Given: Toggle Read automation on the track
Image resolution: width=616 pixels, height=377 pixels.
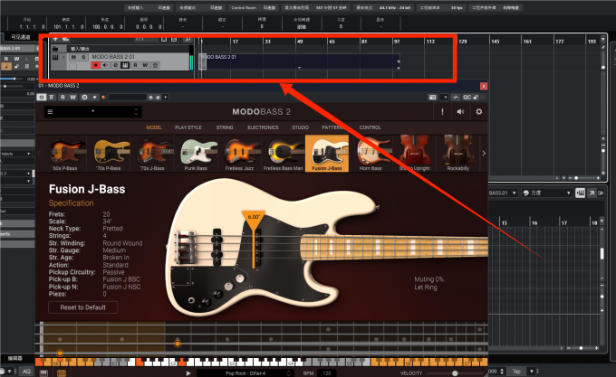Looking at the screenshot, I should click(x=135, y=65).
